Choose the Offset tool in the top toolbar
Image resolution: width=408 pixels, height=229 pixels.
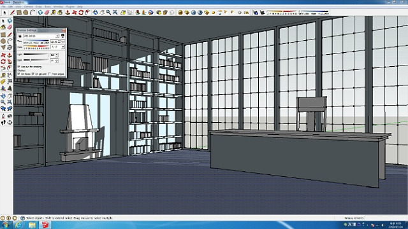[87, 12]
